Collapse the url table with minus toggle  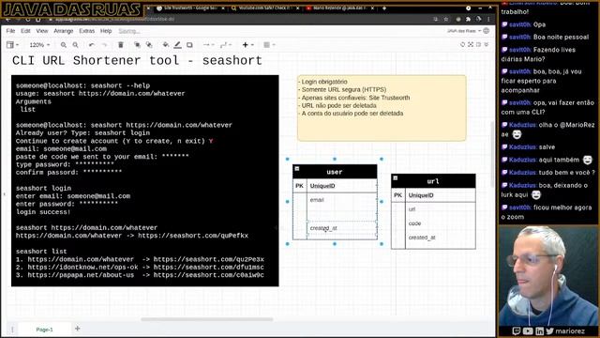coord(396,178)
